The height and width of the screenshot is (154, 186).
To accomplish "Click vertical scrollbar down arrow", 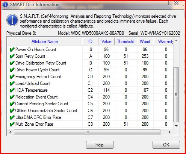I will pos(177,126).
